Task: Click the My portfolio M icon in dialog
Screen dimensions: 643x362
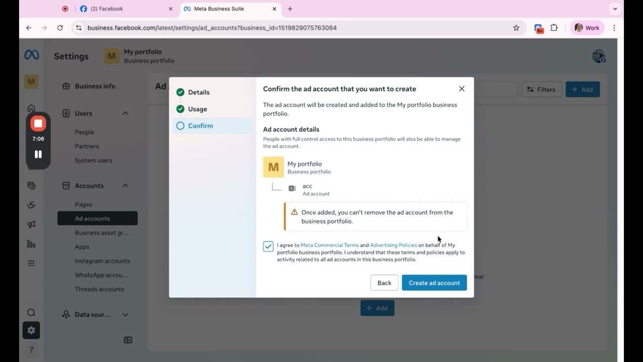Action: point(273,167)
